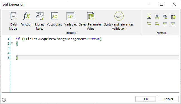Viewport: 181px width, 104px height.
Task: Open the Vocabulary tool
Action: pyautogui.click(x=54, y=19)
